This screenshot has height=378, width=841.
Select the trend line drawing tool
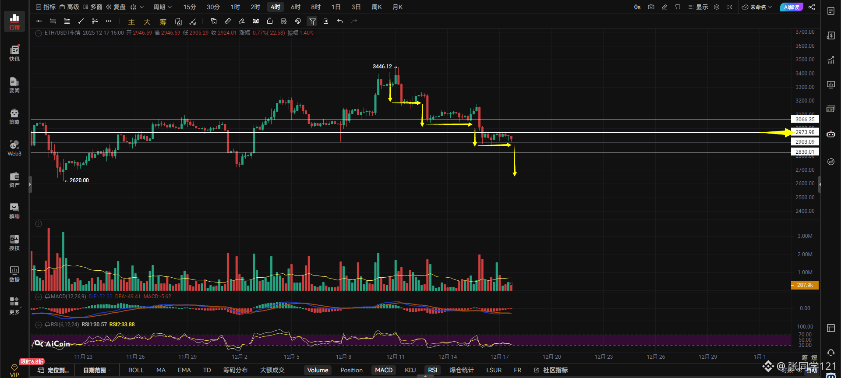[81, 21]
